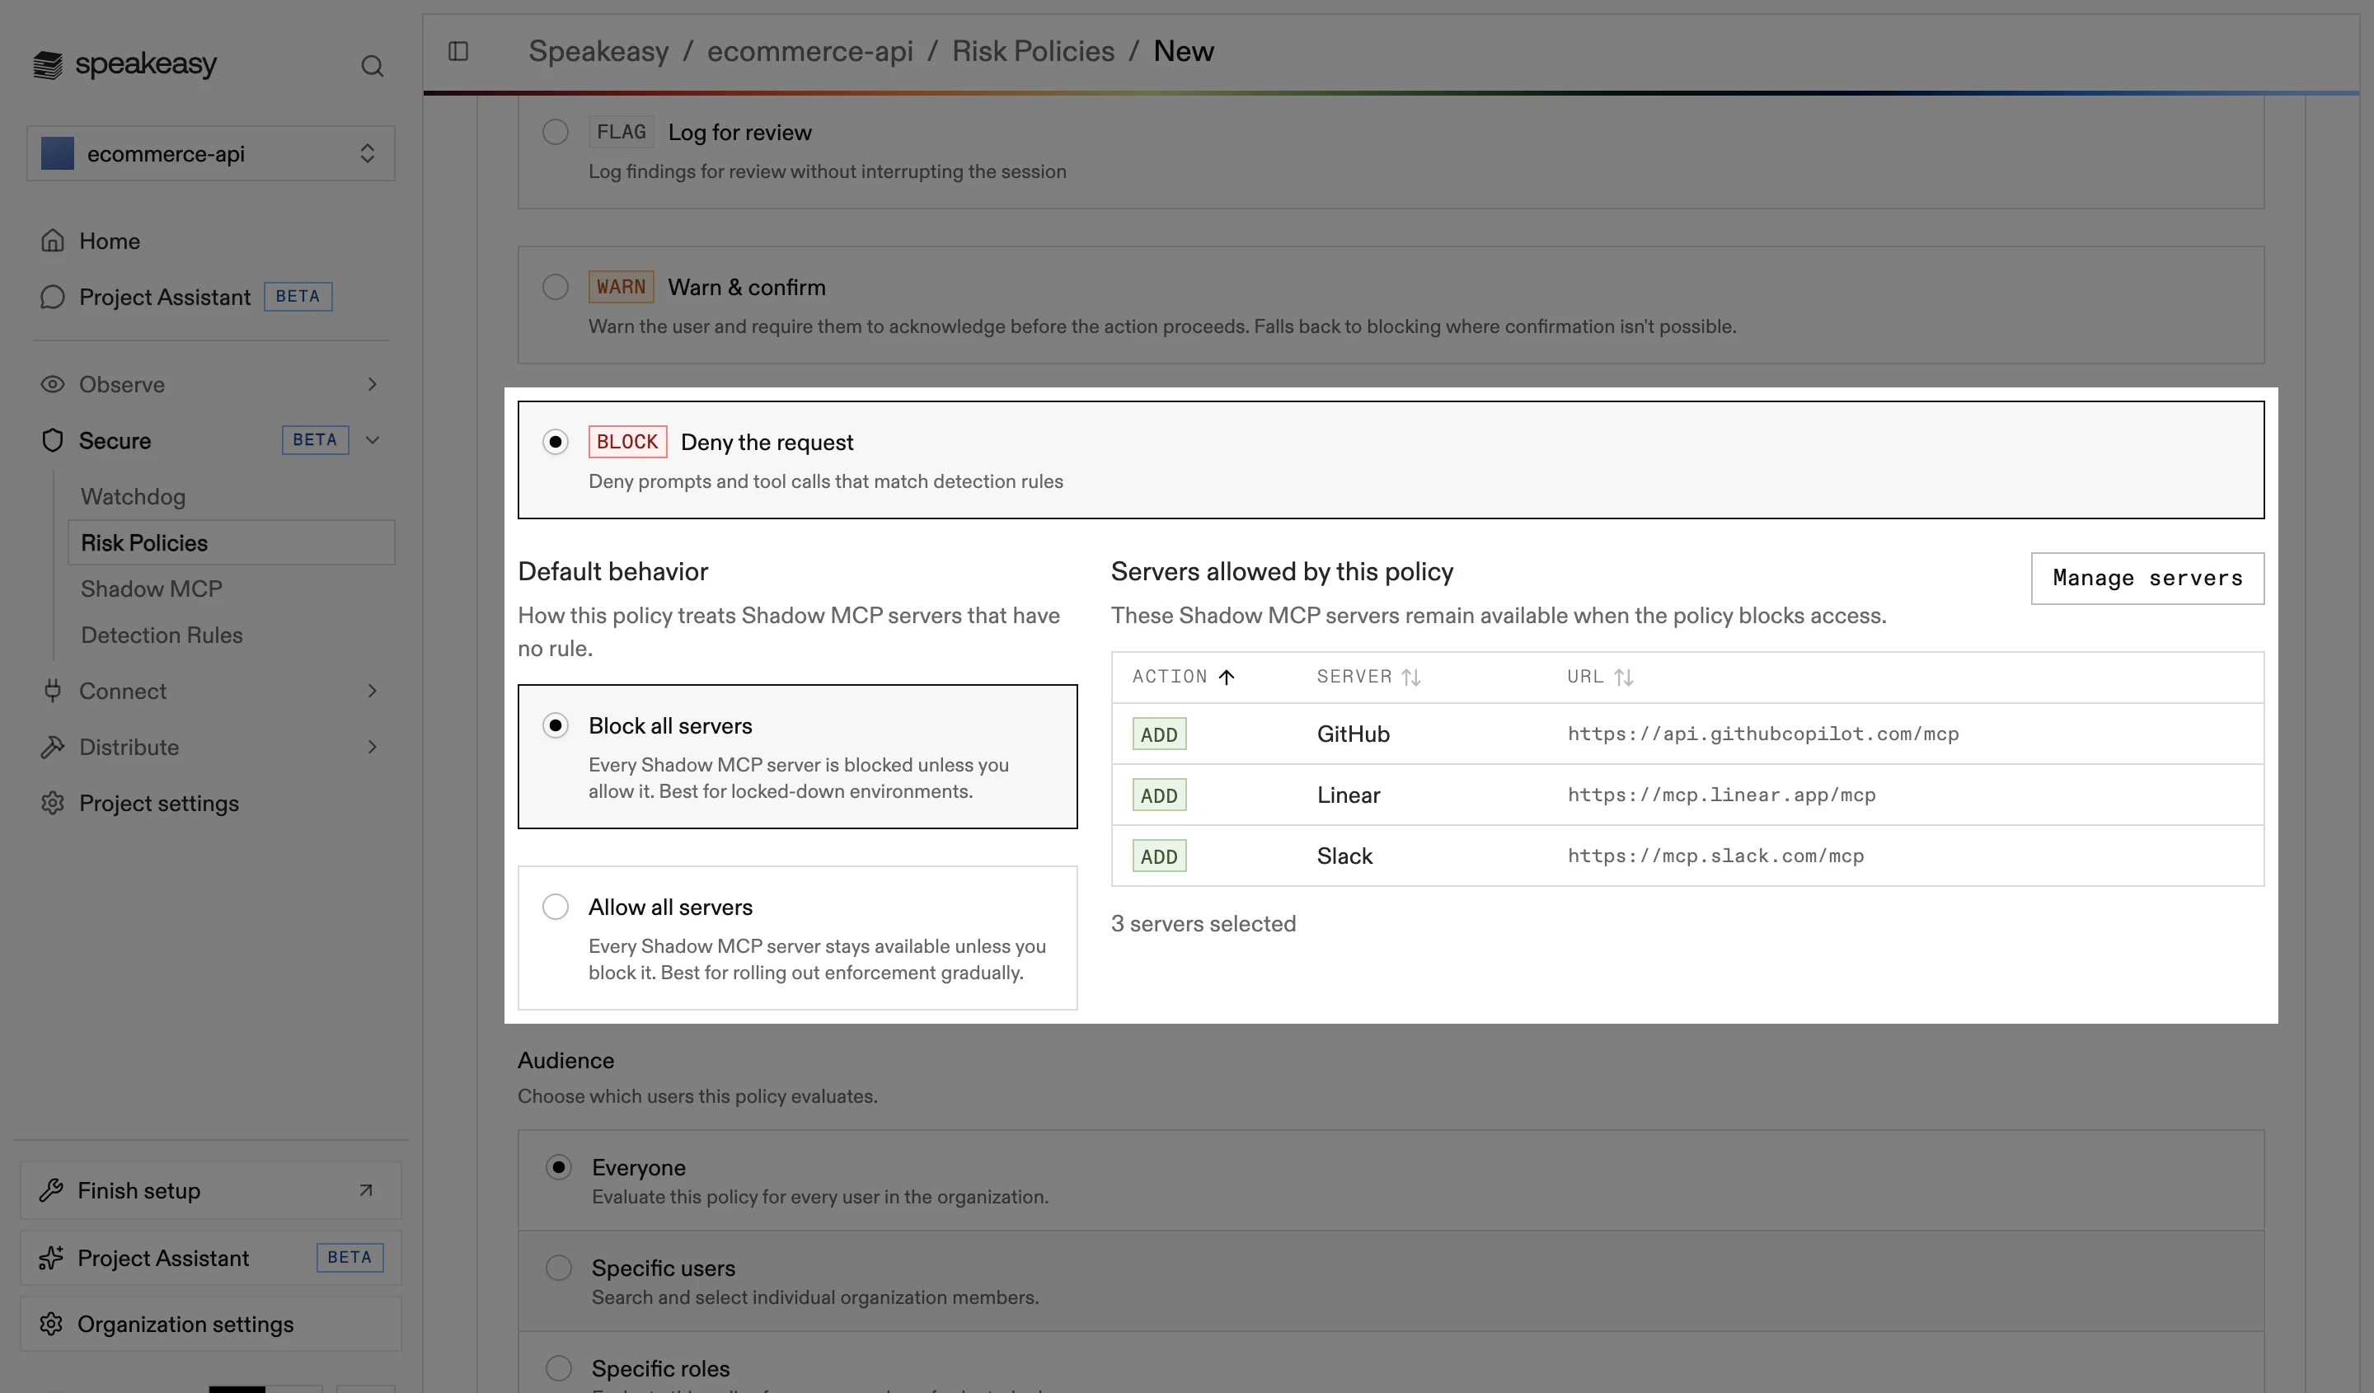Click https://mcp.slack.com/mcp URL
The height and width of the screenshot is (1393, 2374).
click(x=1716, y=856)
